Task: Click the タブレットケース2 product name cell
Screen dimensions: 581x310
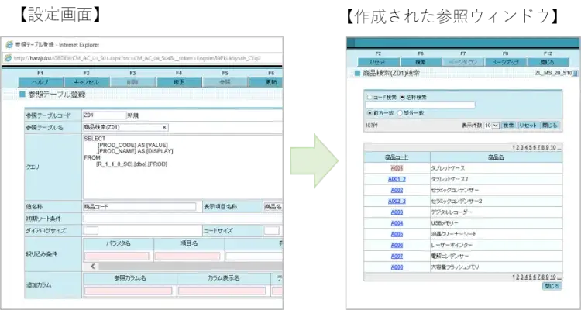Action: (x=496, y=179)
